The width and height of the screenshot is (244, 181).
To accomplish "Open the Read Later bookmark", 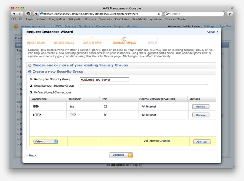I will pos(123,19).
